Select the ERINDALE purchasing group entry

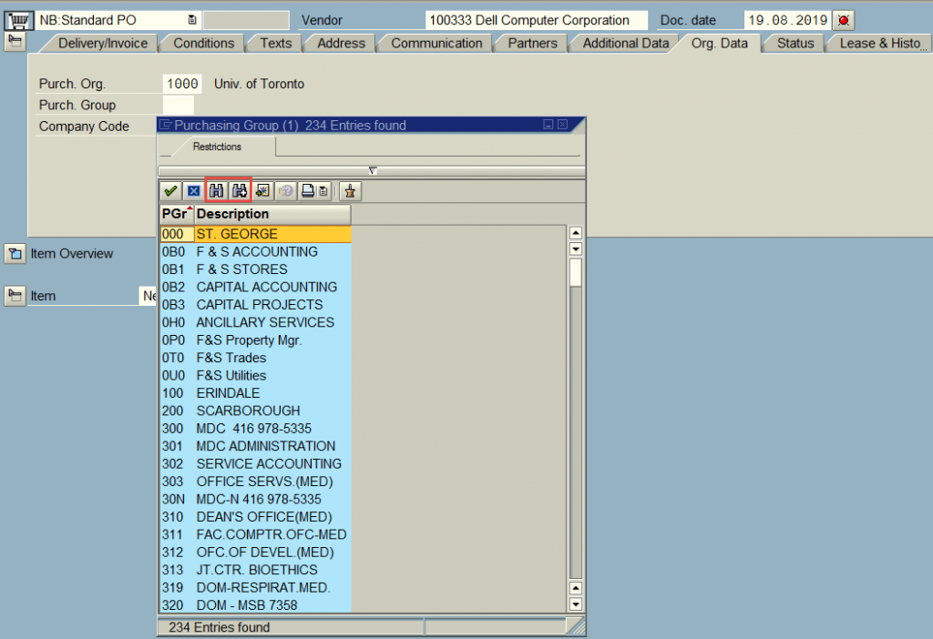tap(228, 393)
